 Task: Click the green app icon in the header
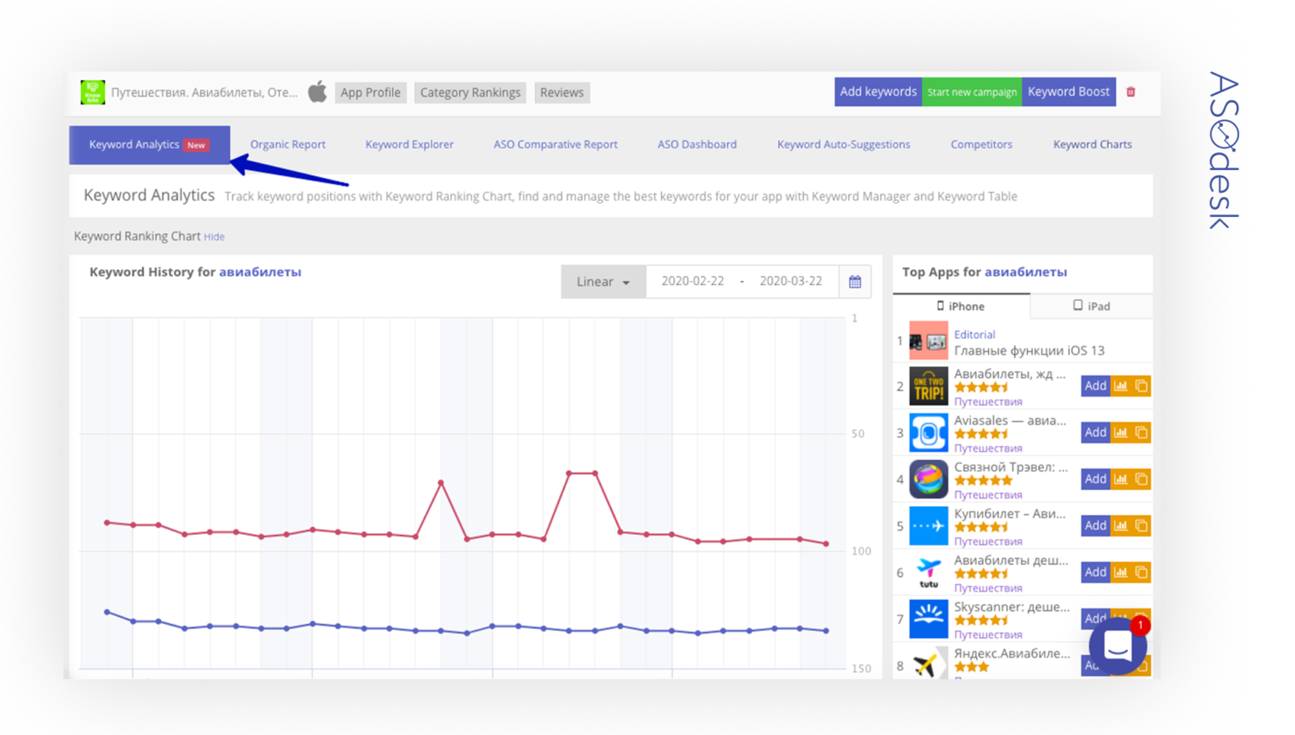pos(92,92)
